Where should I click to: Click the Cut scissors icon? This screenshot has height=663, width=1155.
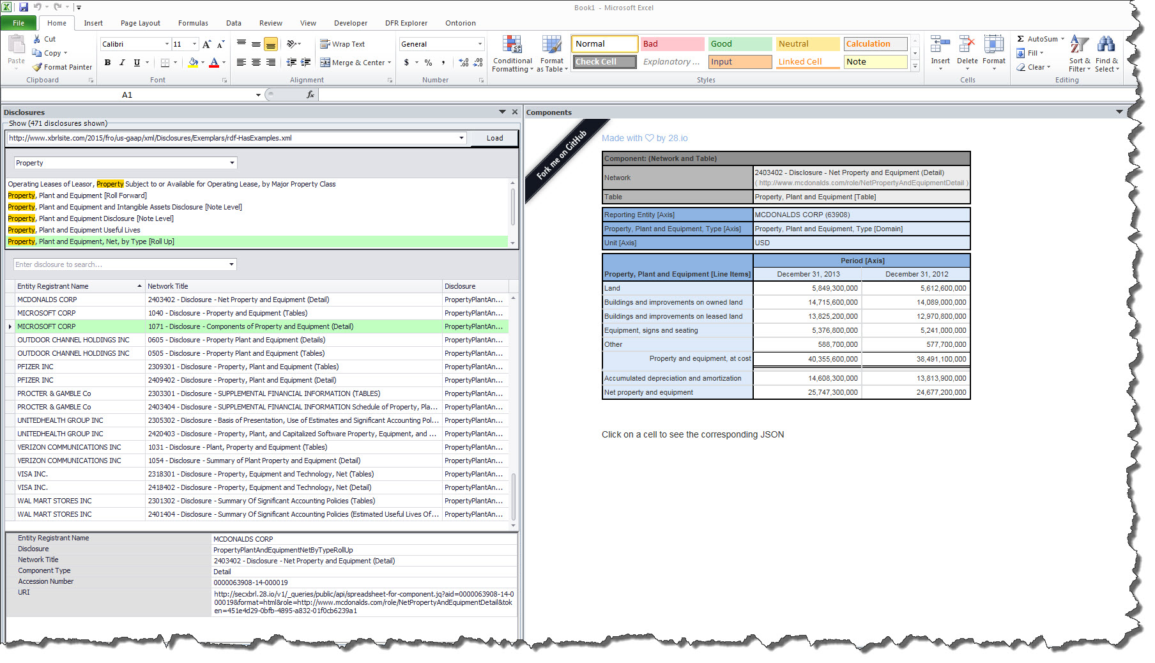[x=37, y=39]
